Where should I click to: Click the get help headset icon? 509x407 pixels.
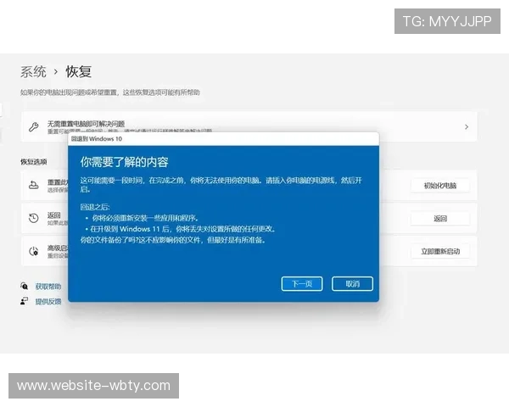tap(24, 286)
